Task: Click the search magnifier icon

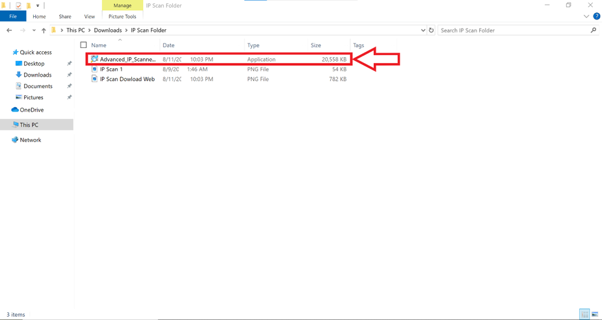Action: (x=593, y=31)
